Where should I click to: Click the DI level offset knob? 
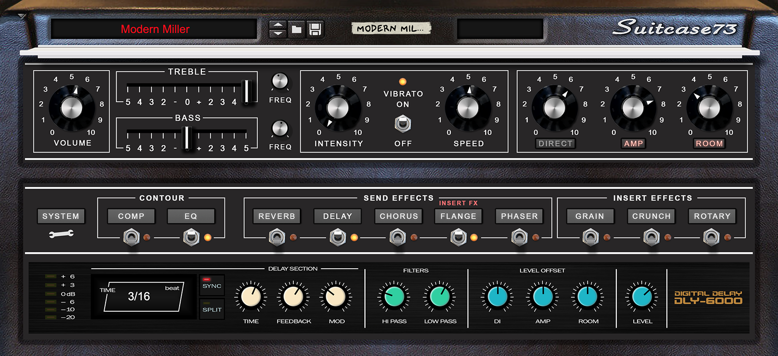point(497,297)
